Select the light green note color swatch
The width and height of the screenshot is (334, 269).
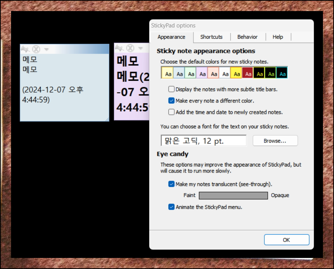[x=190, y=73]
